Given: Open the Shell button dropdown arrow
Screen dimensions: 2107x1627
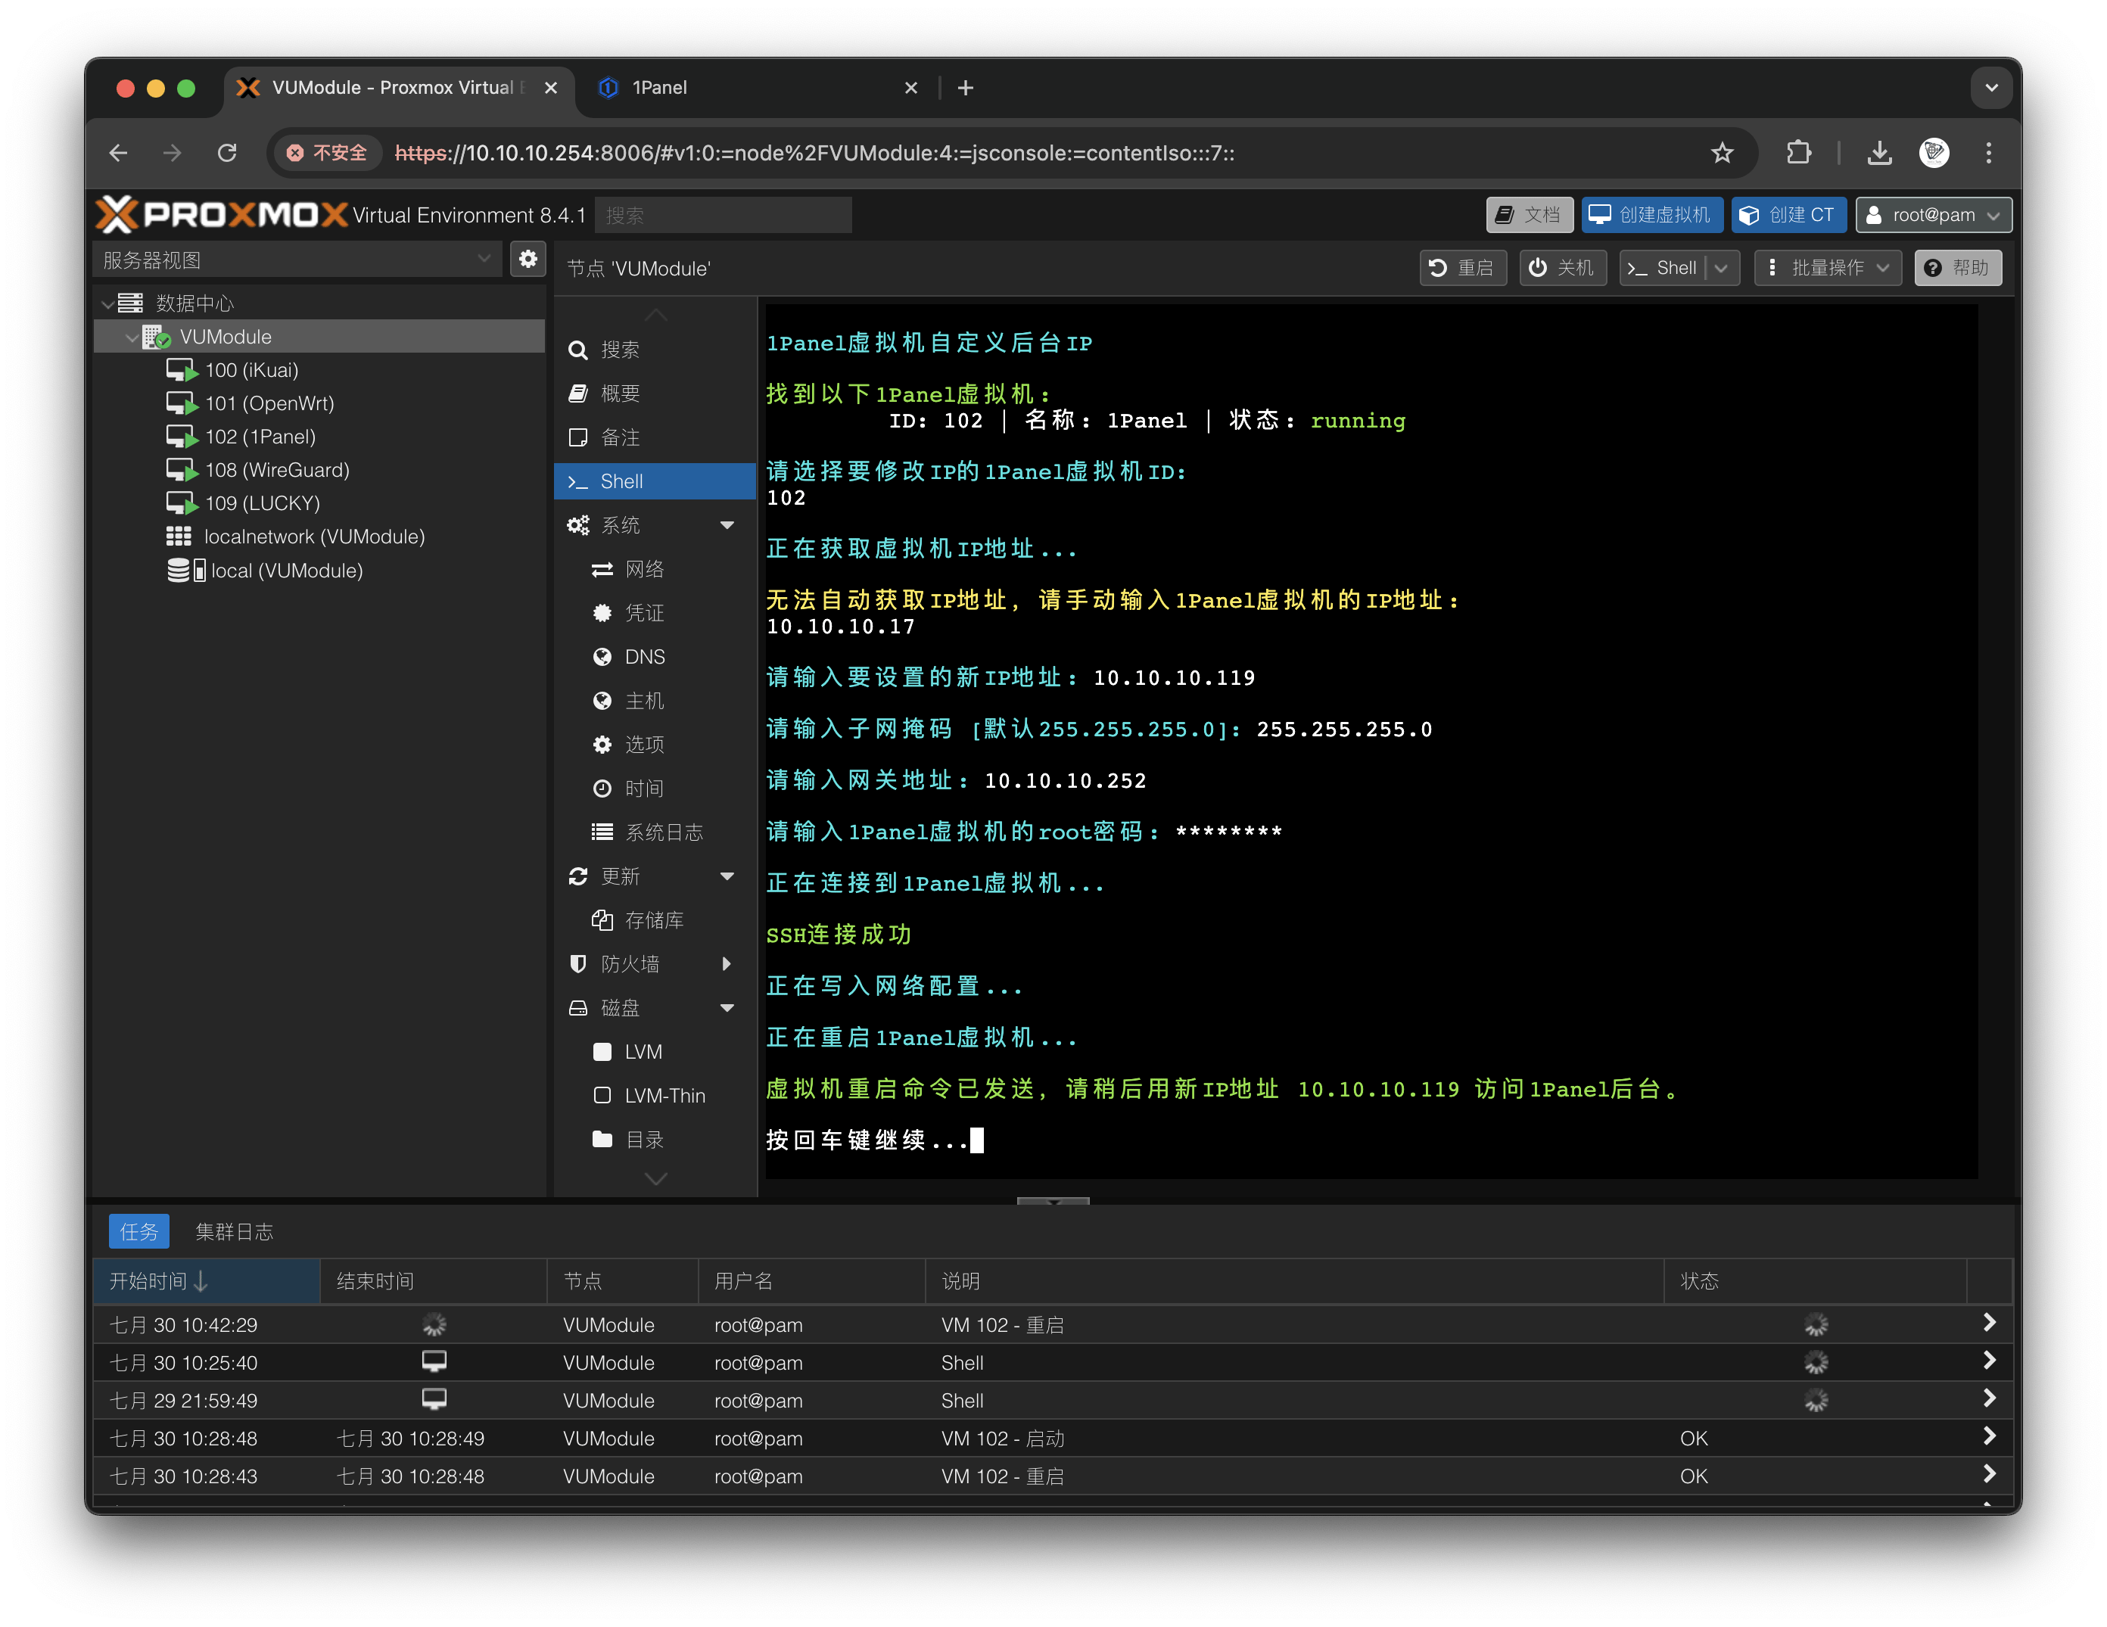Looking at the screenshot, I should click(x=1722, y=268).
